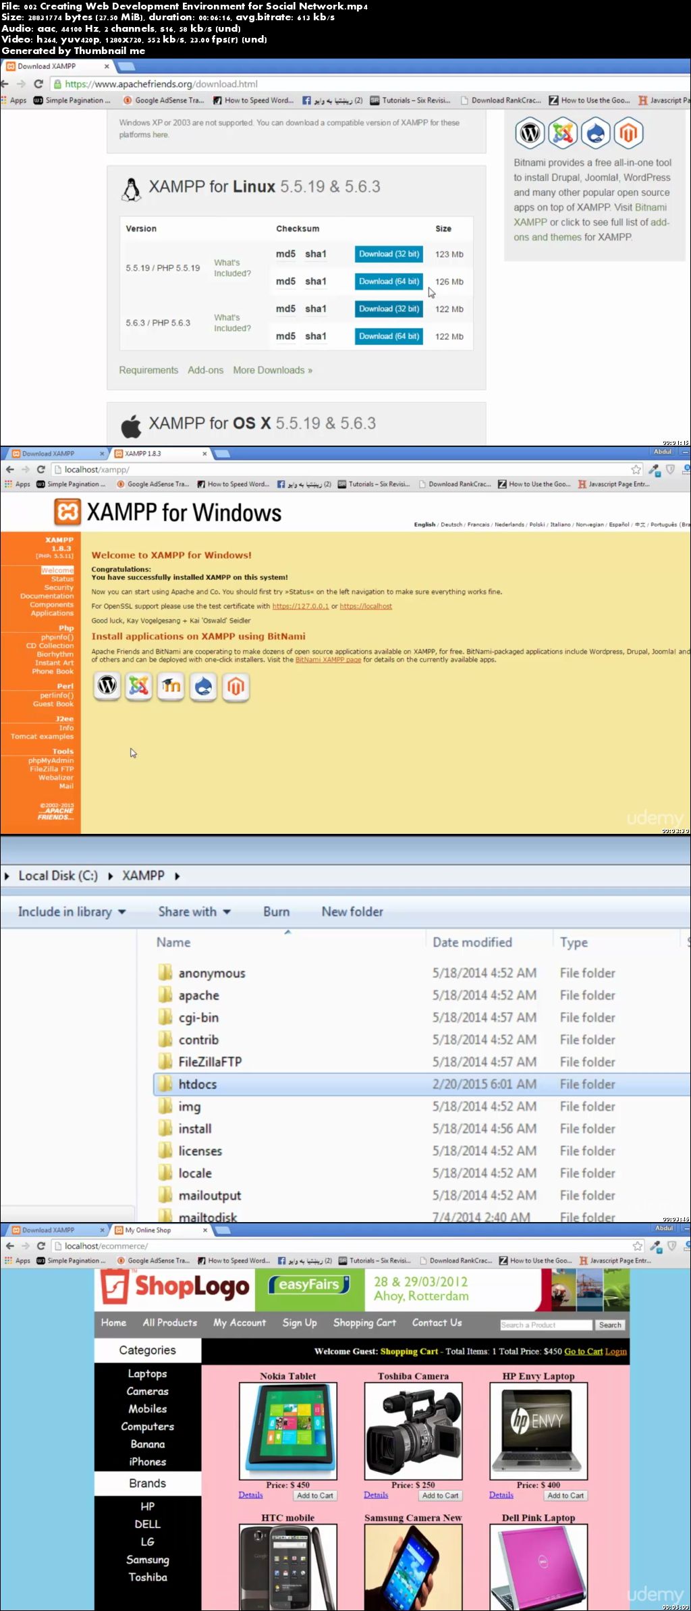Open Shopping Cart in the shop menu
Image resolution: width=691 pixels, height=1611 pixels.
[x=364, y=1323]
